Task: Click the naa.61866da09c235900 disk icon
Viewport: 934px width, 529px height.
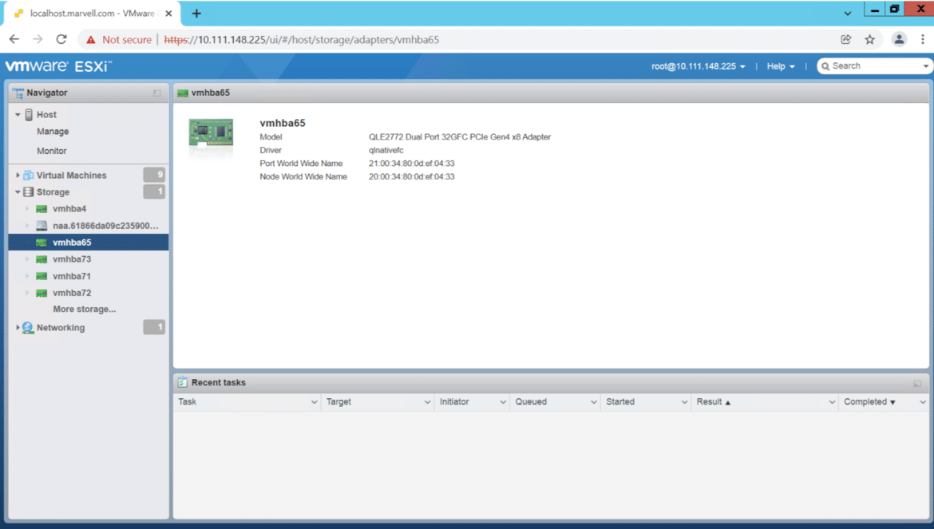Action: 42,226
